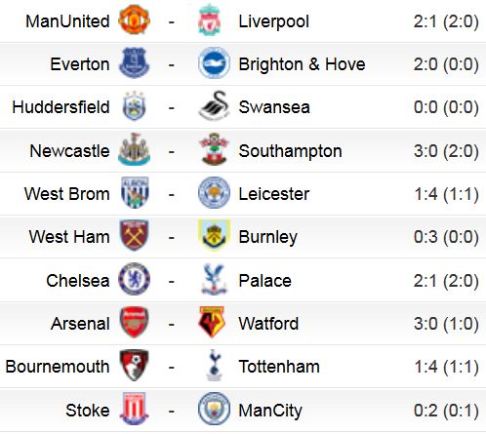The image size is (486, 434).
Task: Open the Arsenal team name link
Action: coord(80,324)
